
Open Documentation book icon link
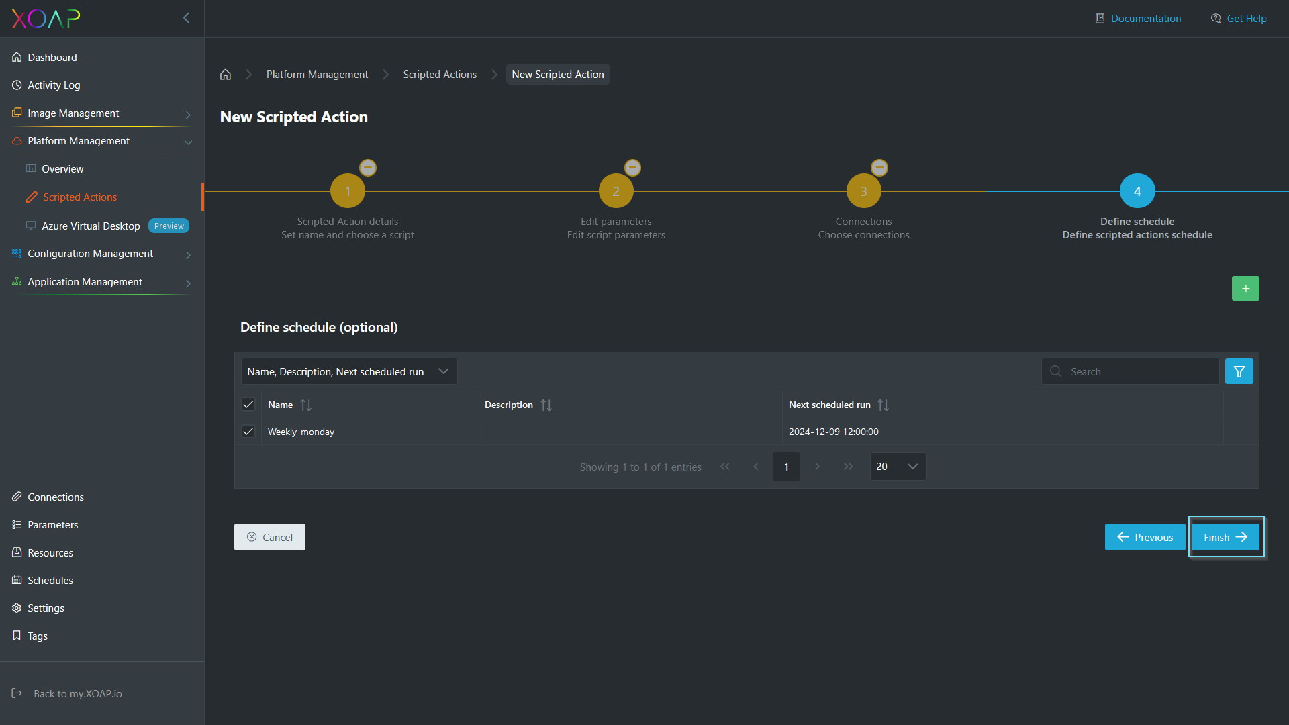tap(1138, 19)
